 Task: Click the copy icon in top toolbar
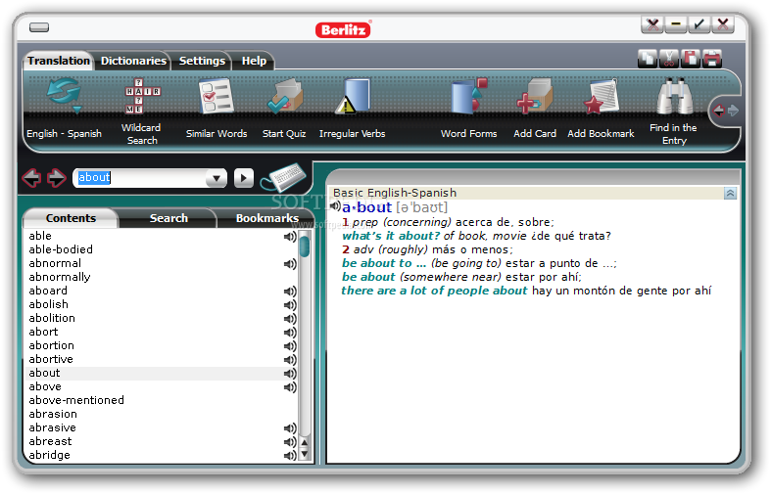coord(648,59)
